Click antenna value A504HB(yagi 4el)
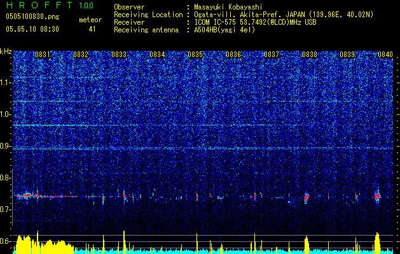The width and height of the screenshot is (400, 254). (224, 30)
